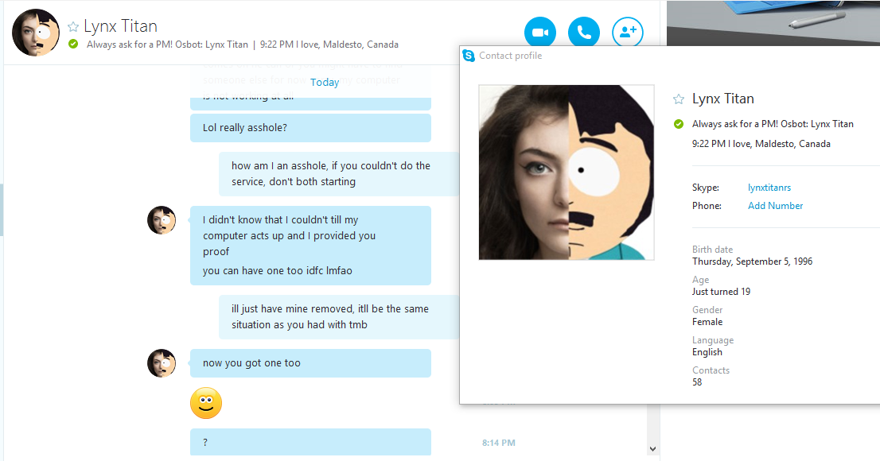Select "you can have one too idfc lmfao" text
Viewport: 880px width, 461px height.
click(x=277, y=270)
